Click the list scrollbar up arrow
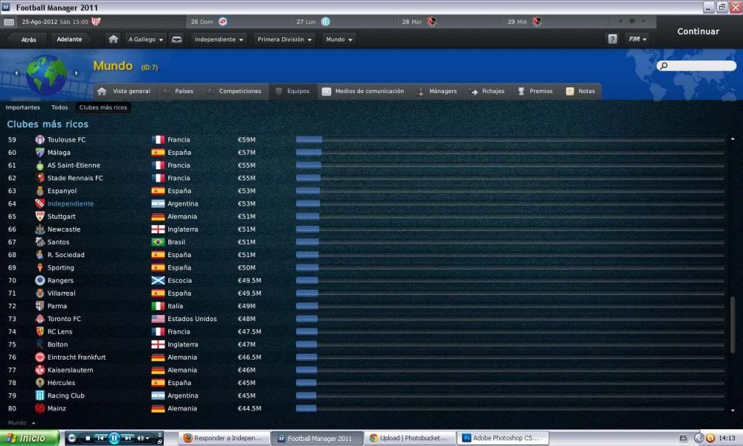This screenshot has width=743, height=446. click(x=733, y=139)
